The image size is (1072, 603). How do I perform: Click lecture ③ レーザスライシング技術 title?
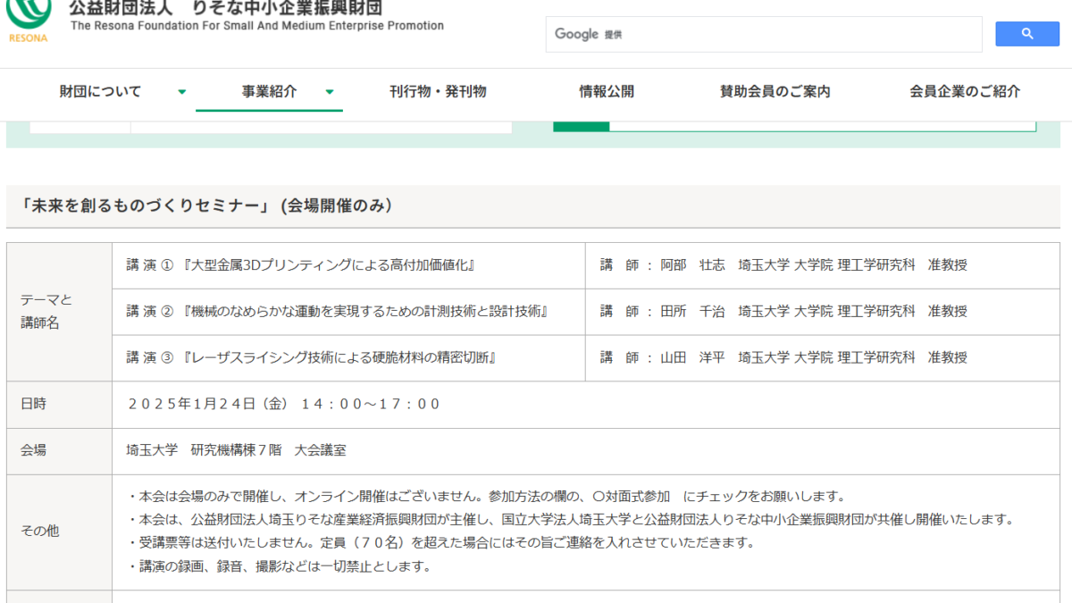[311, 358]
